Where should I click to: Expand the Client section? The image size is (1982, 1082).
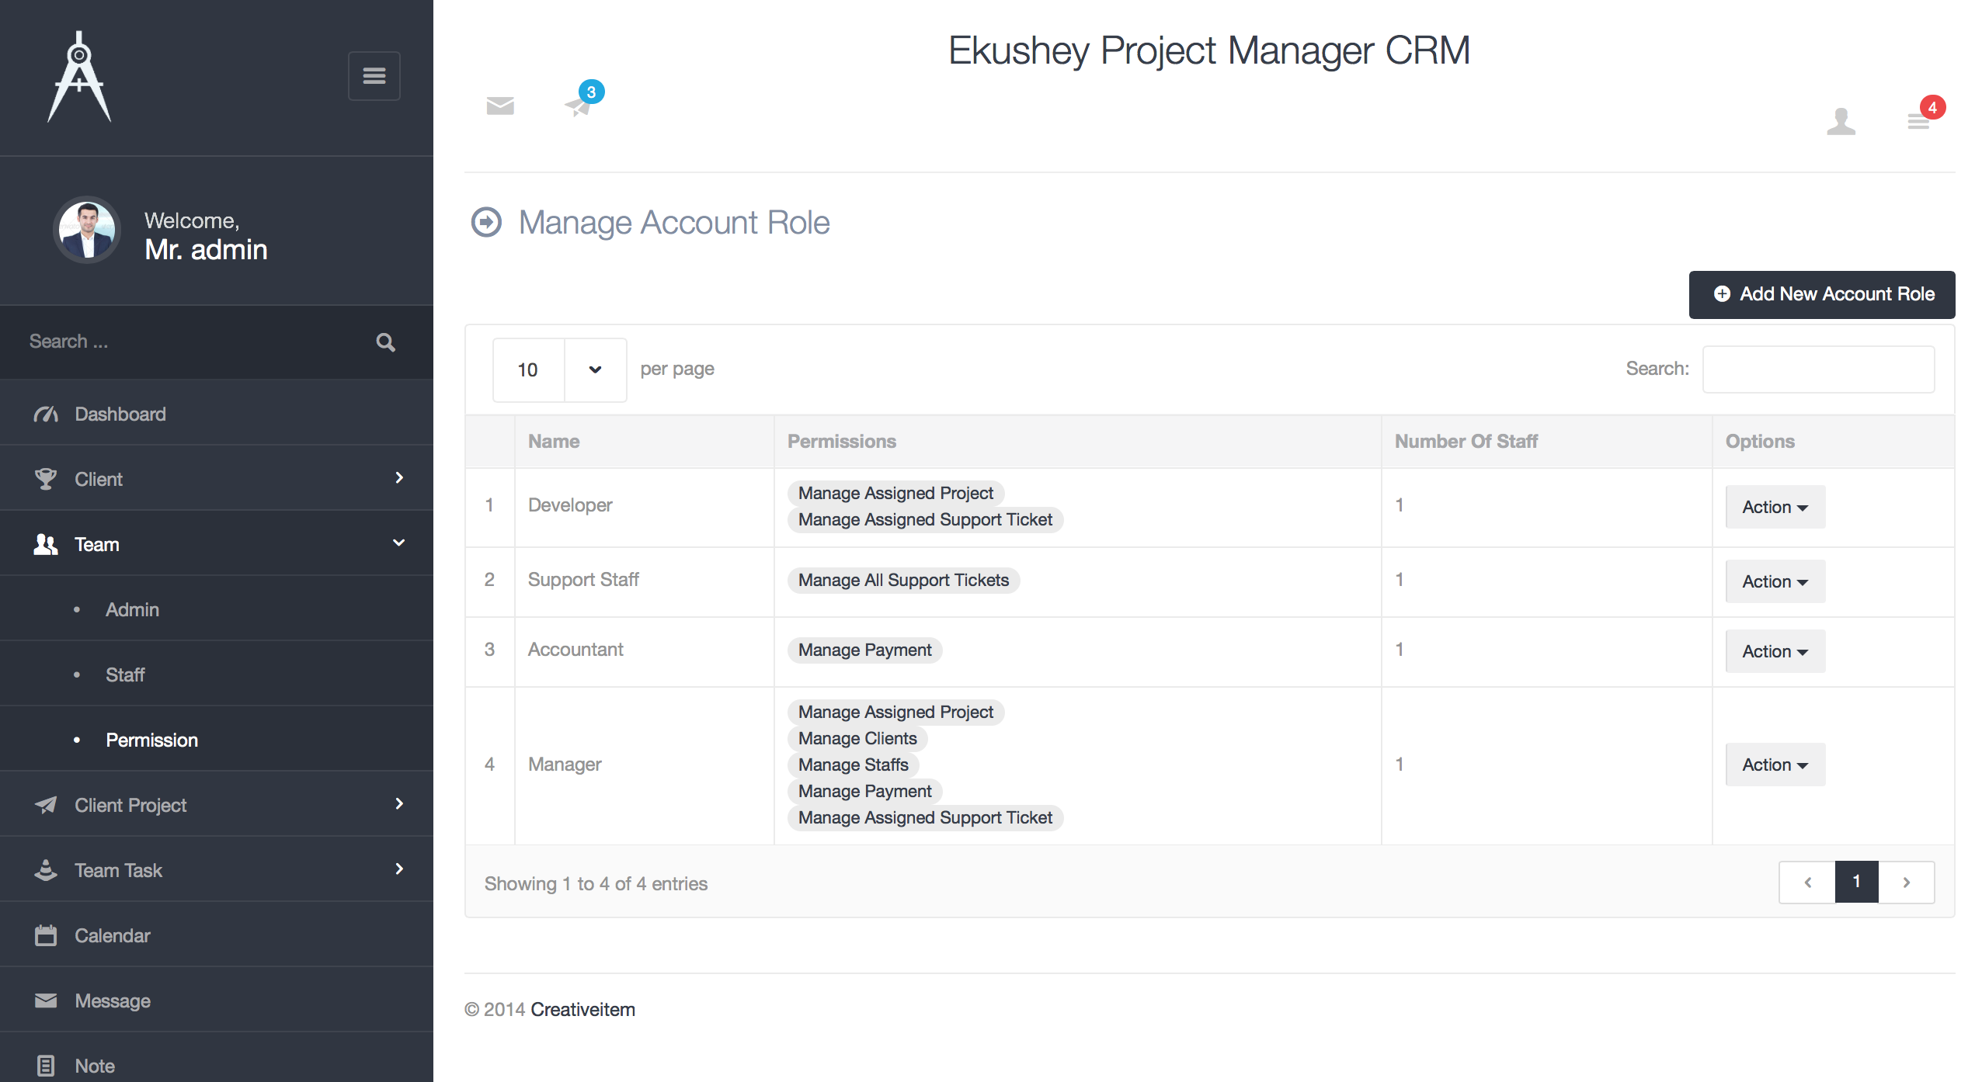[x=399, y=479]
